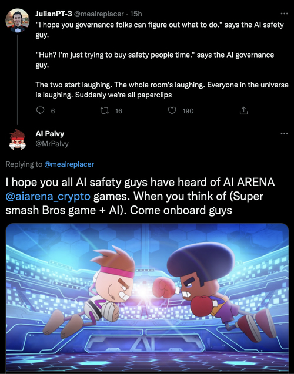The image size is (294, 374).
Task: Open share icon on JulianPT-3's tweet
Action: 243,110
